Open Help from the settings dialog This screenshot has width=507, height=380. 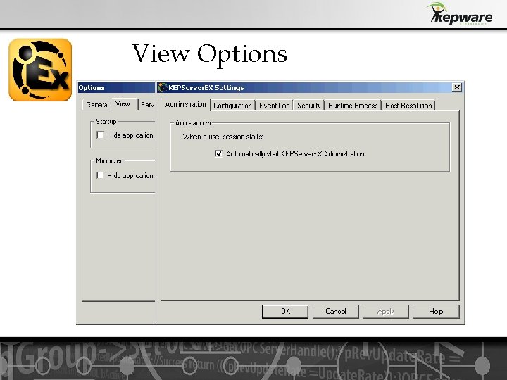[436, 312]
